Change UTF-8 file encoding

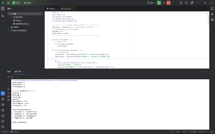coord(184,132)
